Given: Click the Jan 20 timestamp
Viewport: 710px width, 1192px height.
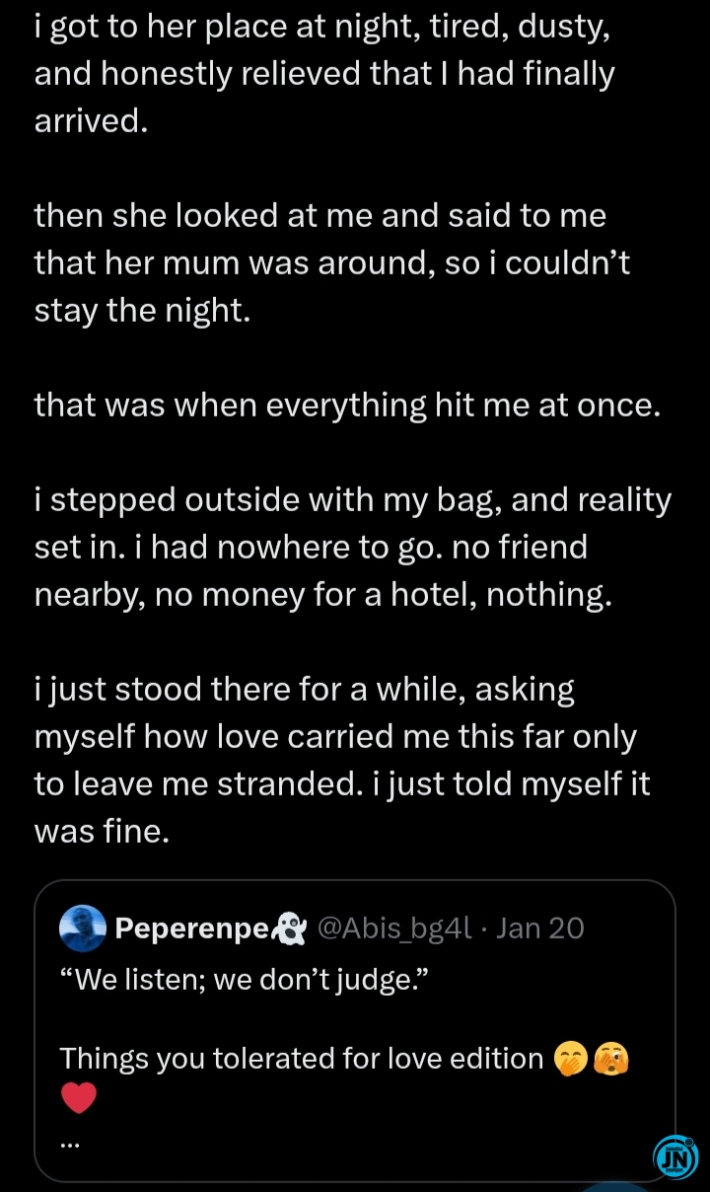Looking at the screenshot, I should click(540, 929).
